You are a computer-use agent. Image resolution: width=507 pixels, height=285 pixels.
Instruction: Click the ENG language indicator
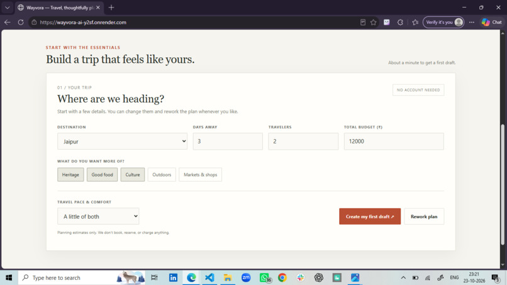pyautogui.click(x=454, y=277)
